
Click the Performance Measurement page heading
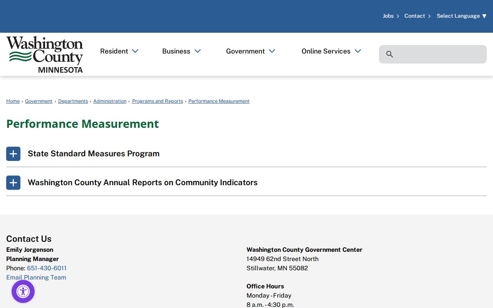(82, 124)
